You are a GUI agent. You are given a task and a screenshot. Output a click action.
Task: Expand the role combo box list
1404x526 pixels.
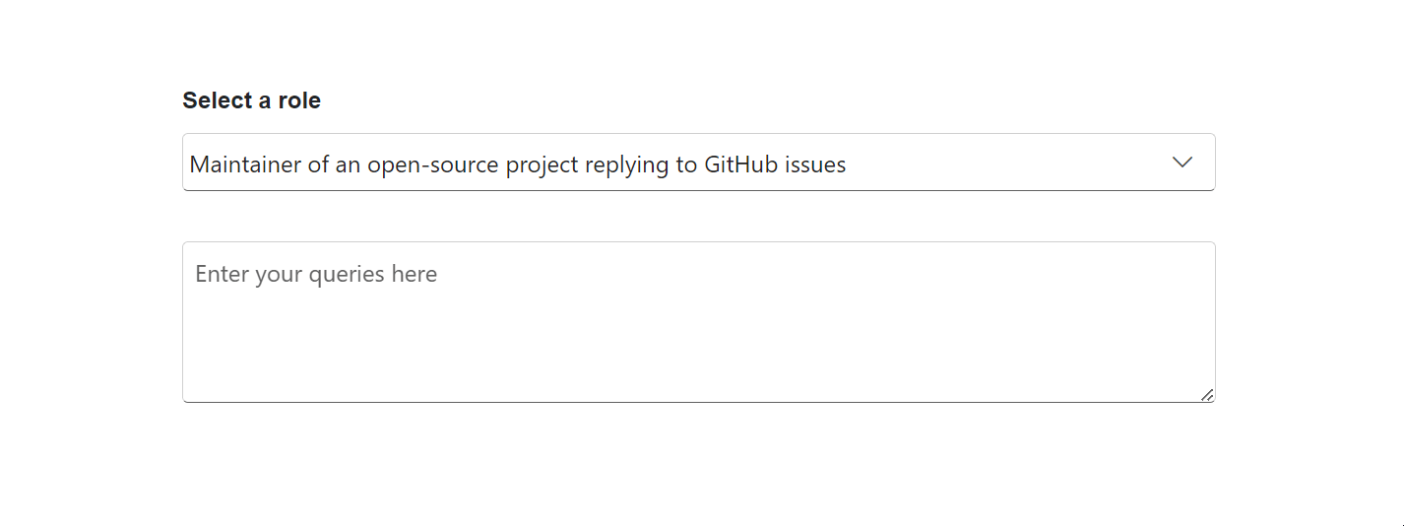click(698, 163)
